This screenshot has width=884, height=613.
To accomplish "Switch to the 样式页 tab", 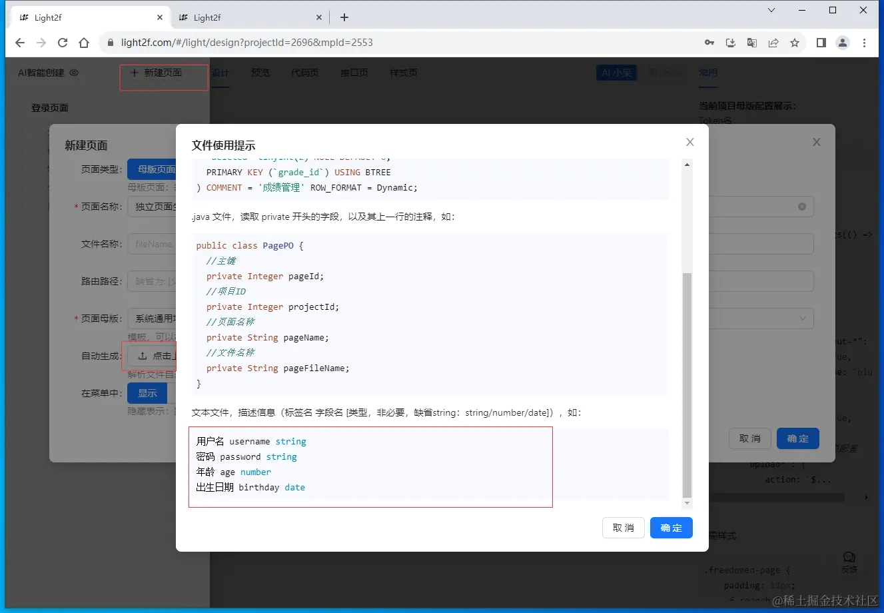I will [404, 73].
